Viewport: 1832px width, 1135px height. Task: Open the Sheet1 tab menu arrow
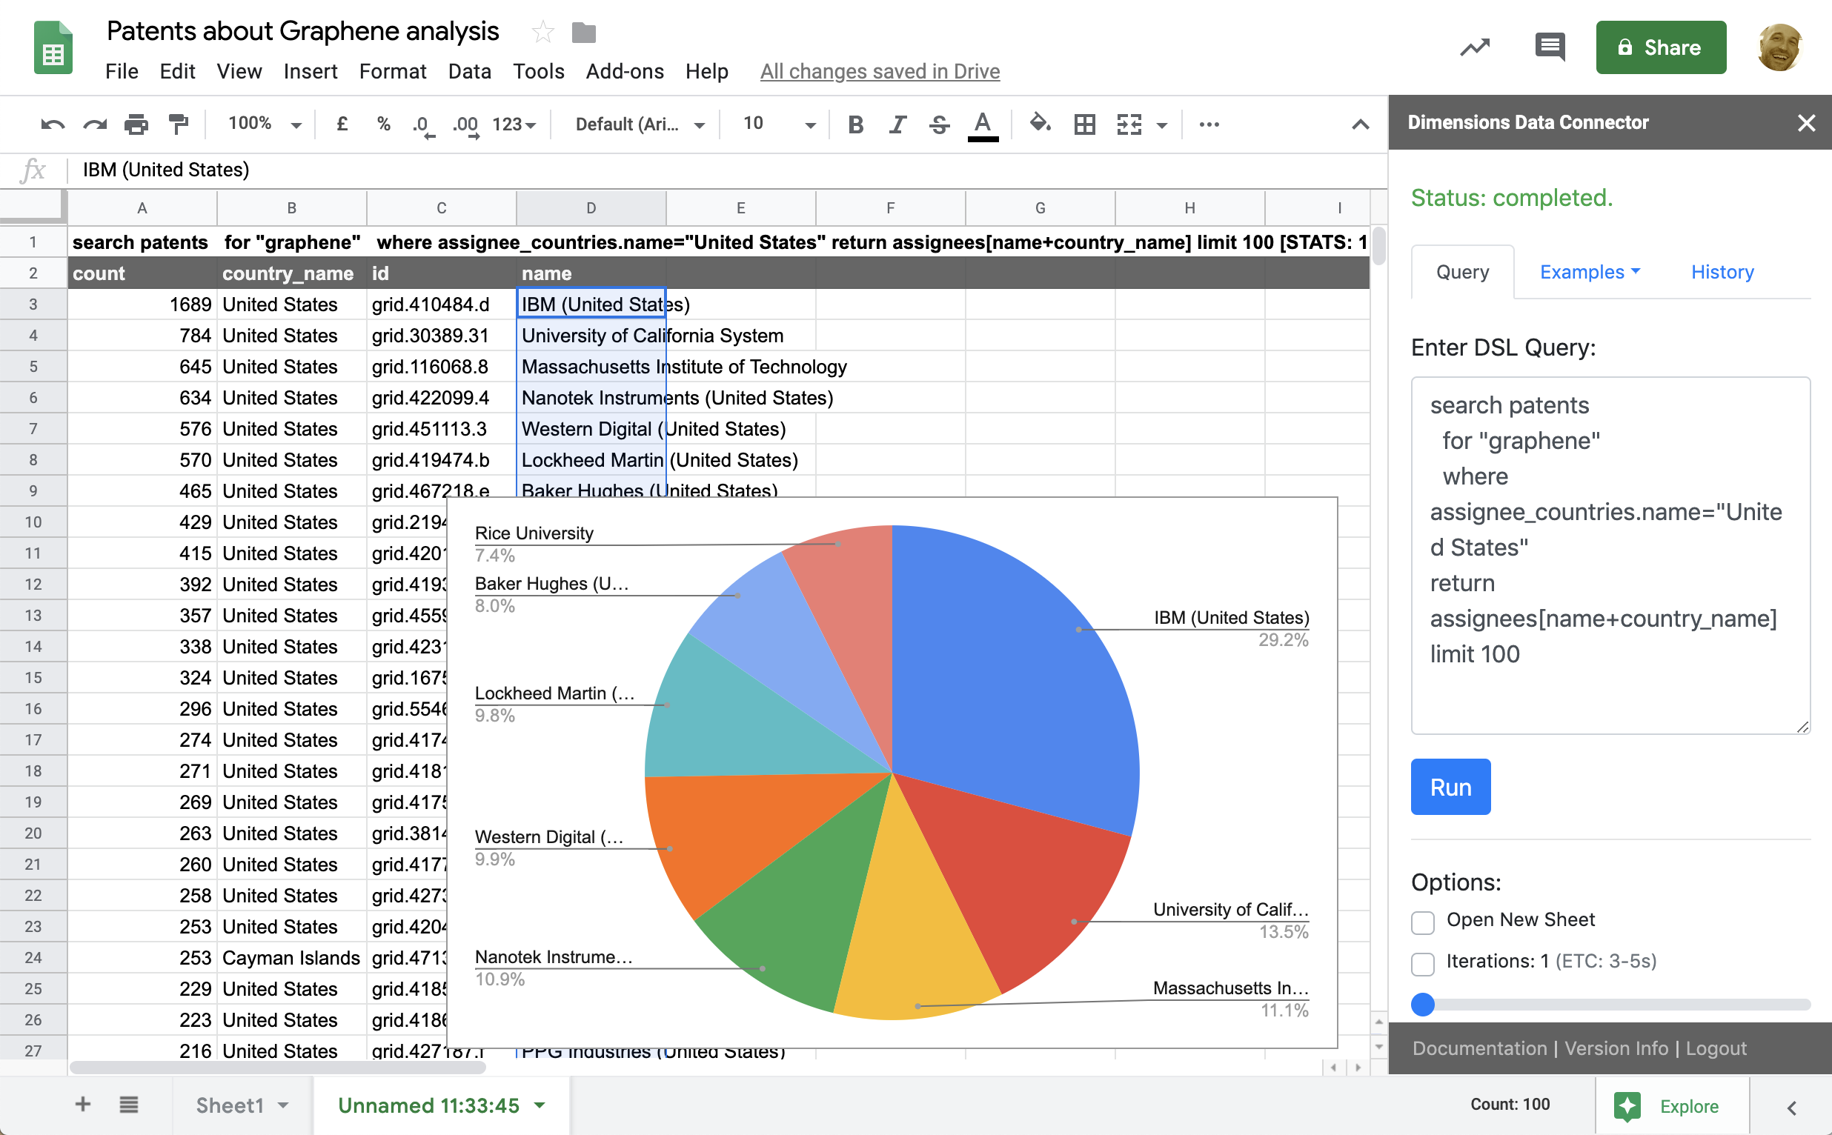tap(283, 1105)
